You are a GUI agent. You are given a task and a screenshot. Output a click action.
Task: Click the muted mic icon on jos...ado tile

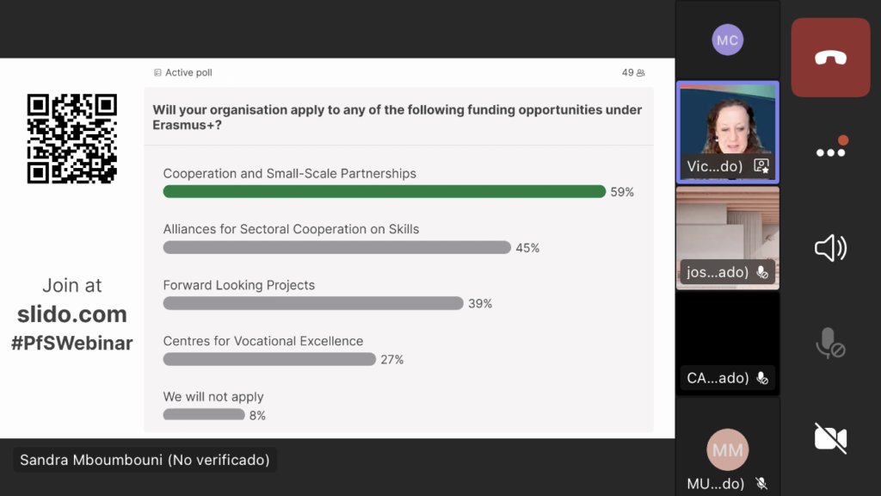click(x=761, y=272)
